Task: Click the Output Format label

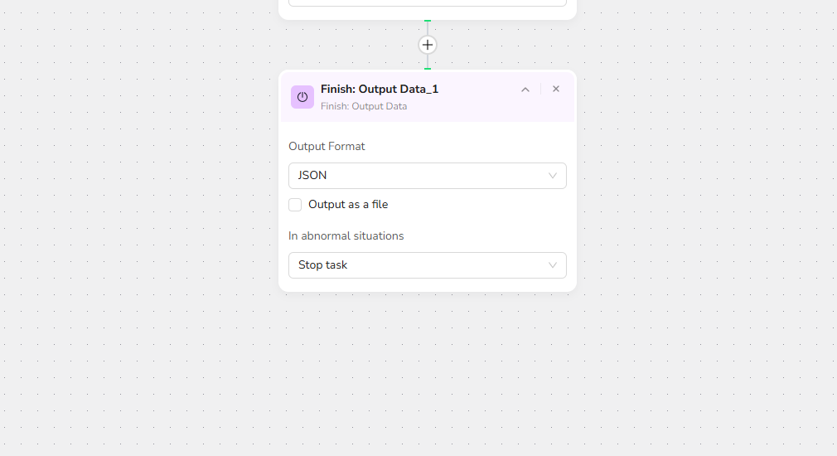Action: tap(327, 147)
